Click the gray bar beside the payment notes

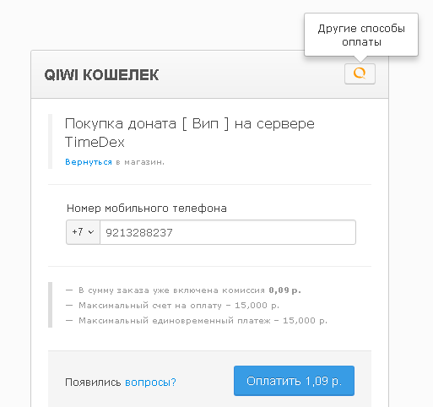pos(51,305)
